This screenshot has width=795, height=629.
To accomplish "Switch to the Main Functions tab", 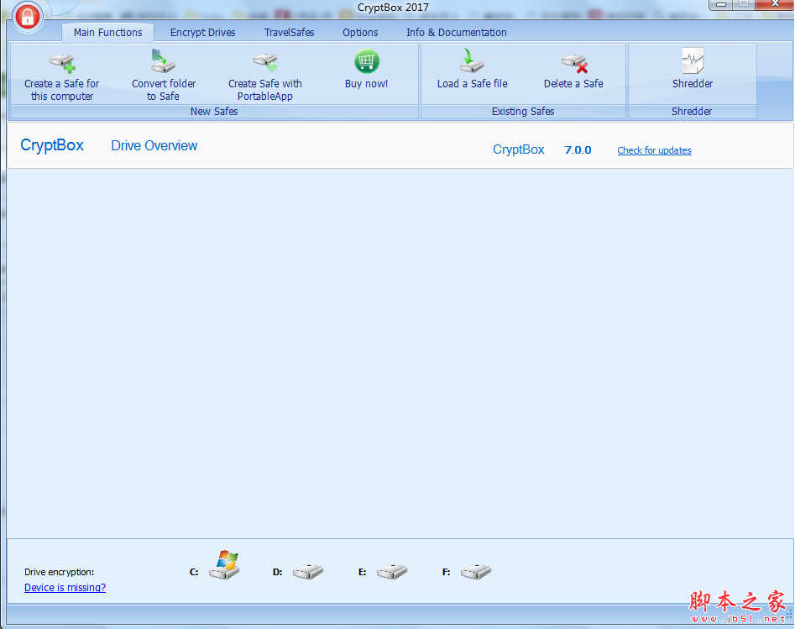I will point(107,33).
